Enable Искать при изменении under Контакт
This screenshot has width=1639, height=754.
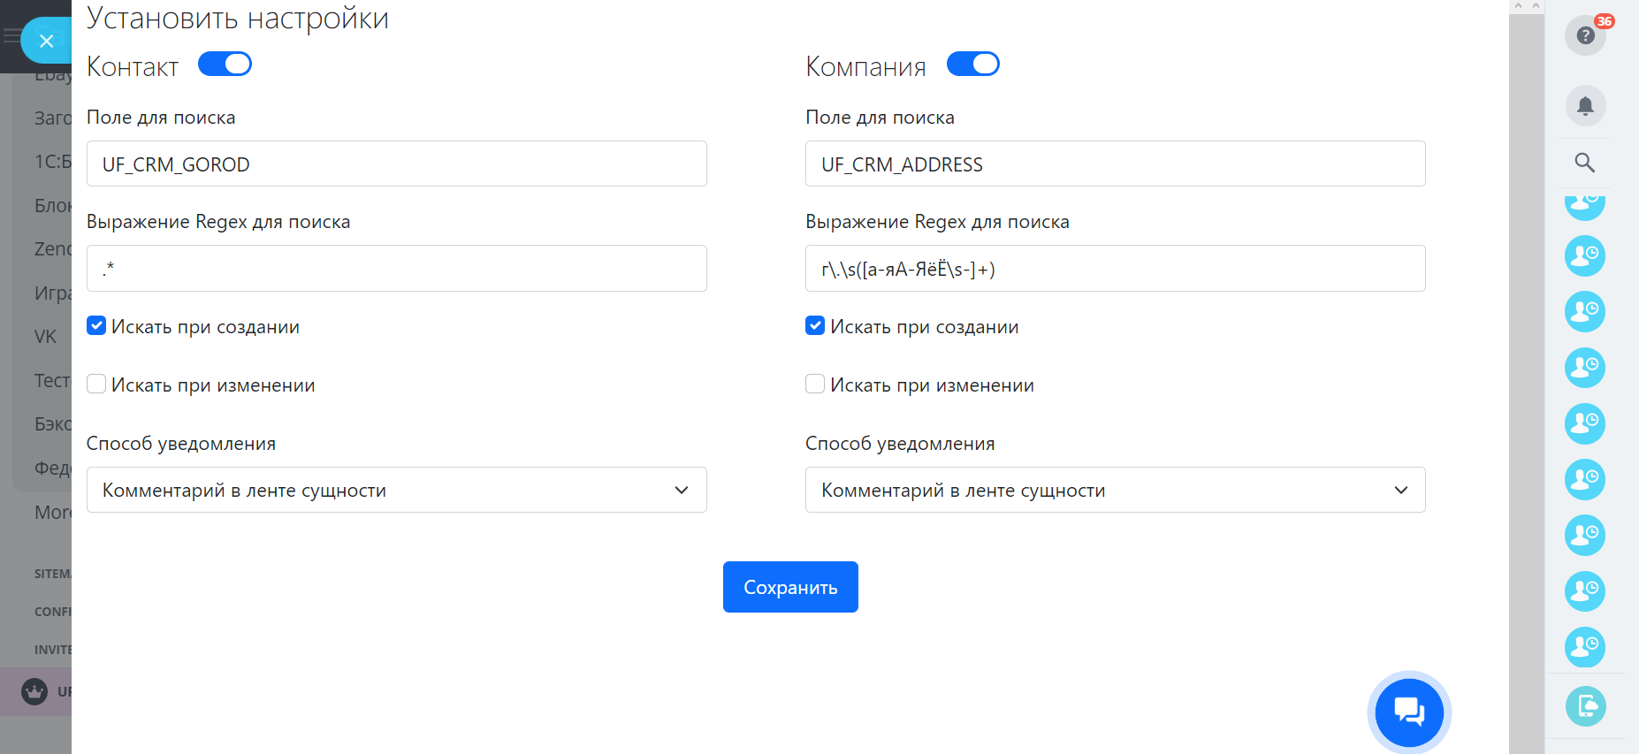(x=97, y=384)
